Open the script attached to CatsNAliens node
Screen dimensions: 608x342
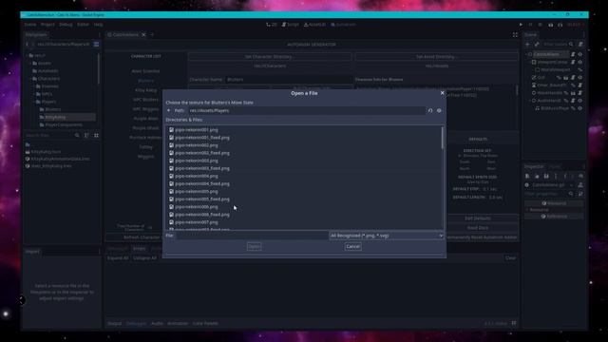coord(573,54)
